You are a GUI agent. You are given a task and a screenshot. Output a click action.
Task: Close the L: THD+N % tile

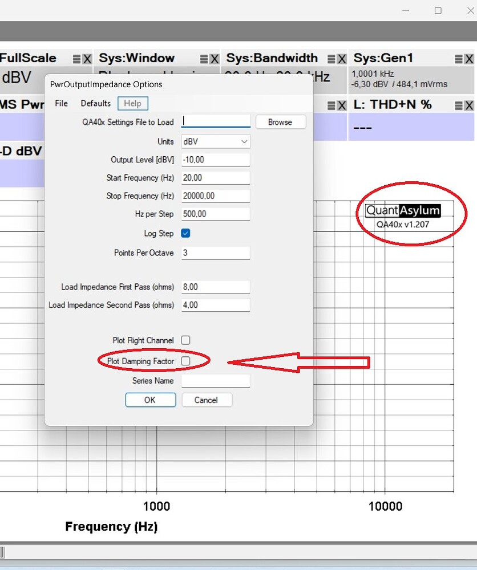470,105
